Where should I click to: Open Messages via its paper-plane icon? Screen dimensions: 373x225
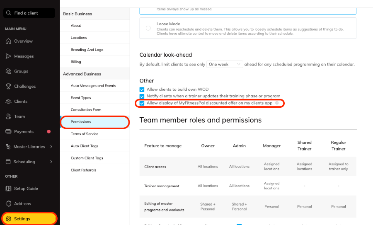[8, 56]
